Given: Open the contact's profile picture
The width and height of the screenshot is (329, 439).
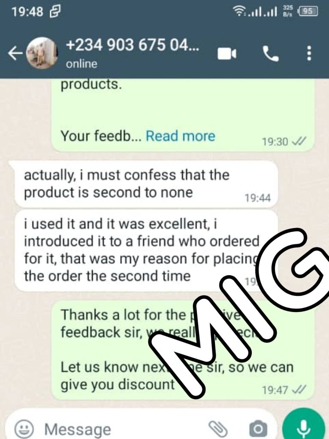Looking at the screenshot, I should (x=42, y=53).
